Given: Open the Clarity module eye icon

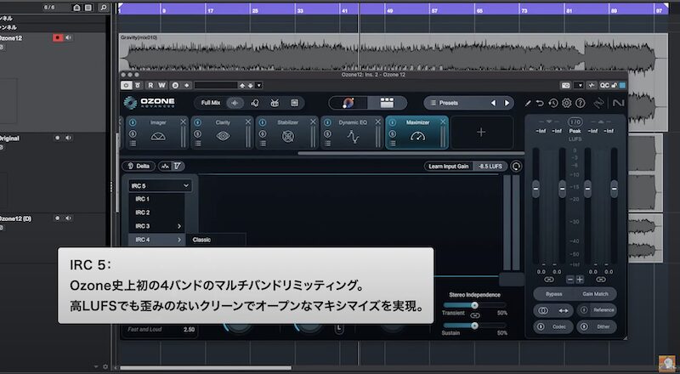Looking at the screenshot, I should 223,137.
